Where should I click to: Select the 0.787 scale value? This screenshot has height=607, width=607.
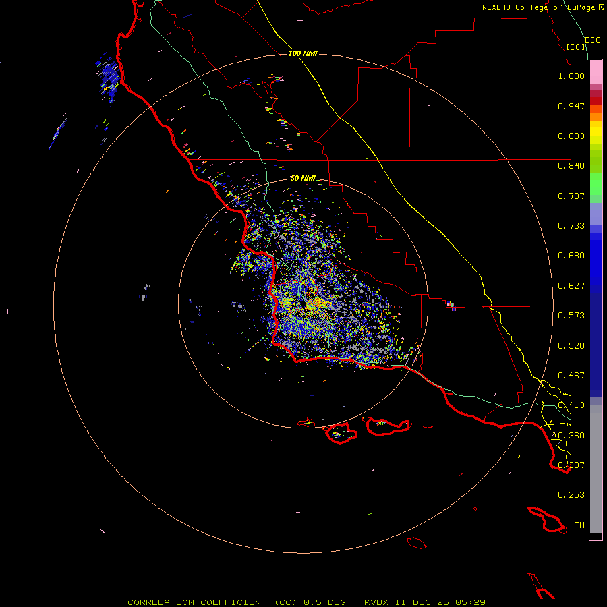pyautogui.click(x=571, y=196)
